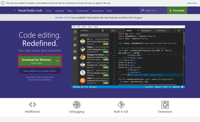Click Learn more in cookie banner

(192, 3)
